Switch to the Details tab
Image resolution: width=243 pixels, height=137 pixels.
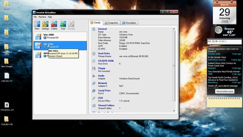(x=96, y=23)
